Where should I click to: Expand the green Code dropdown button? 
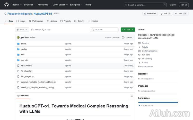click(x=128, y=30)
